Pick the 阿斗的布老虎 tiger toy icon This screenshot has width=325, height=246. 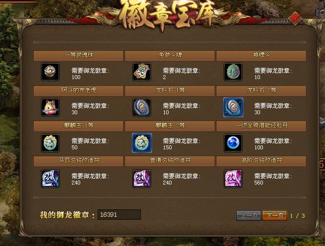coord(50,107)
